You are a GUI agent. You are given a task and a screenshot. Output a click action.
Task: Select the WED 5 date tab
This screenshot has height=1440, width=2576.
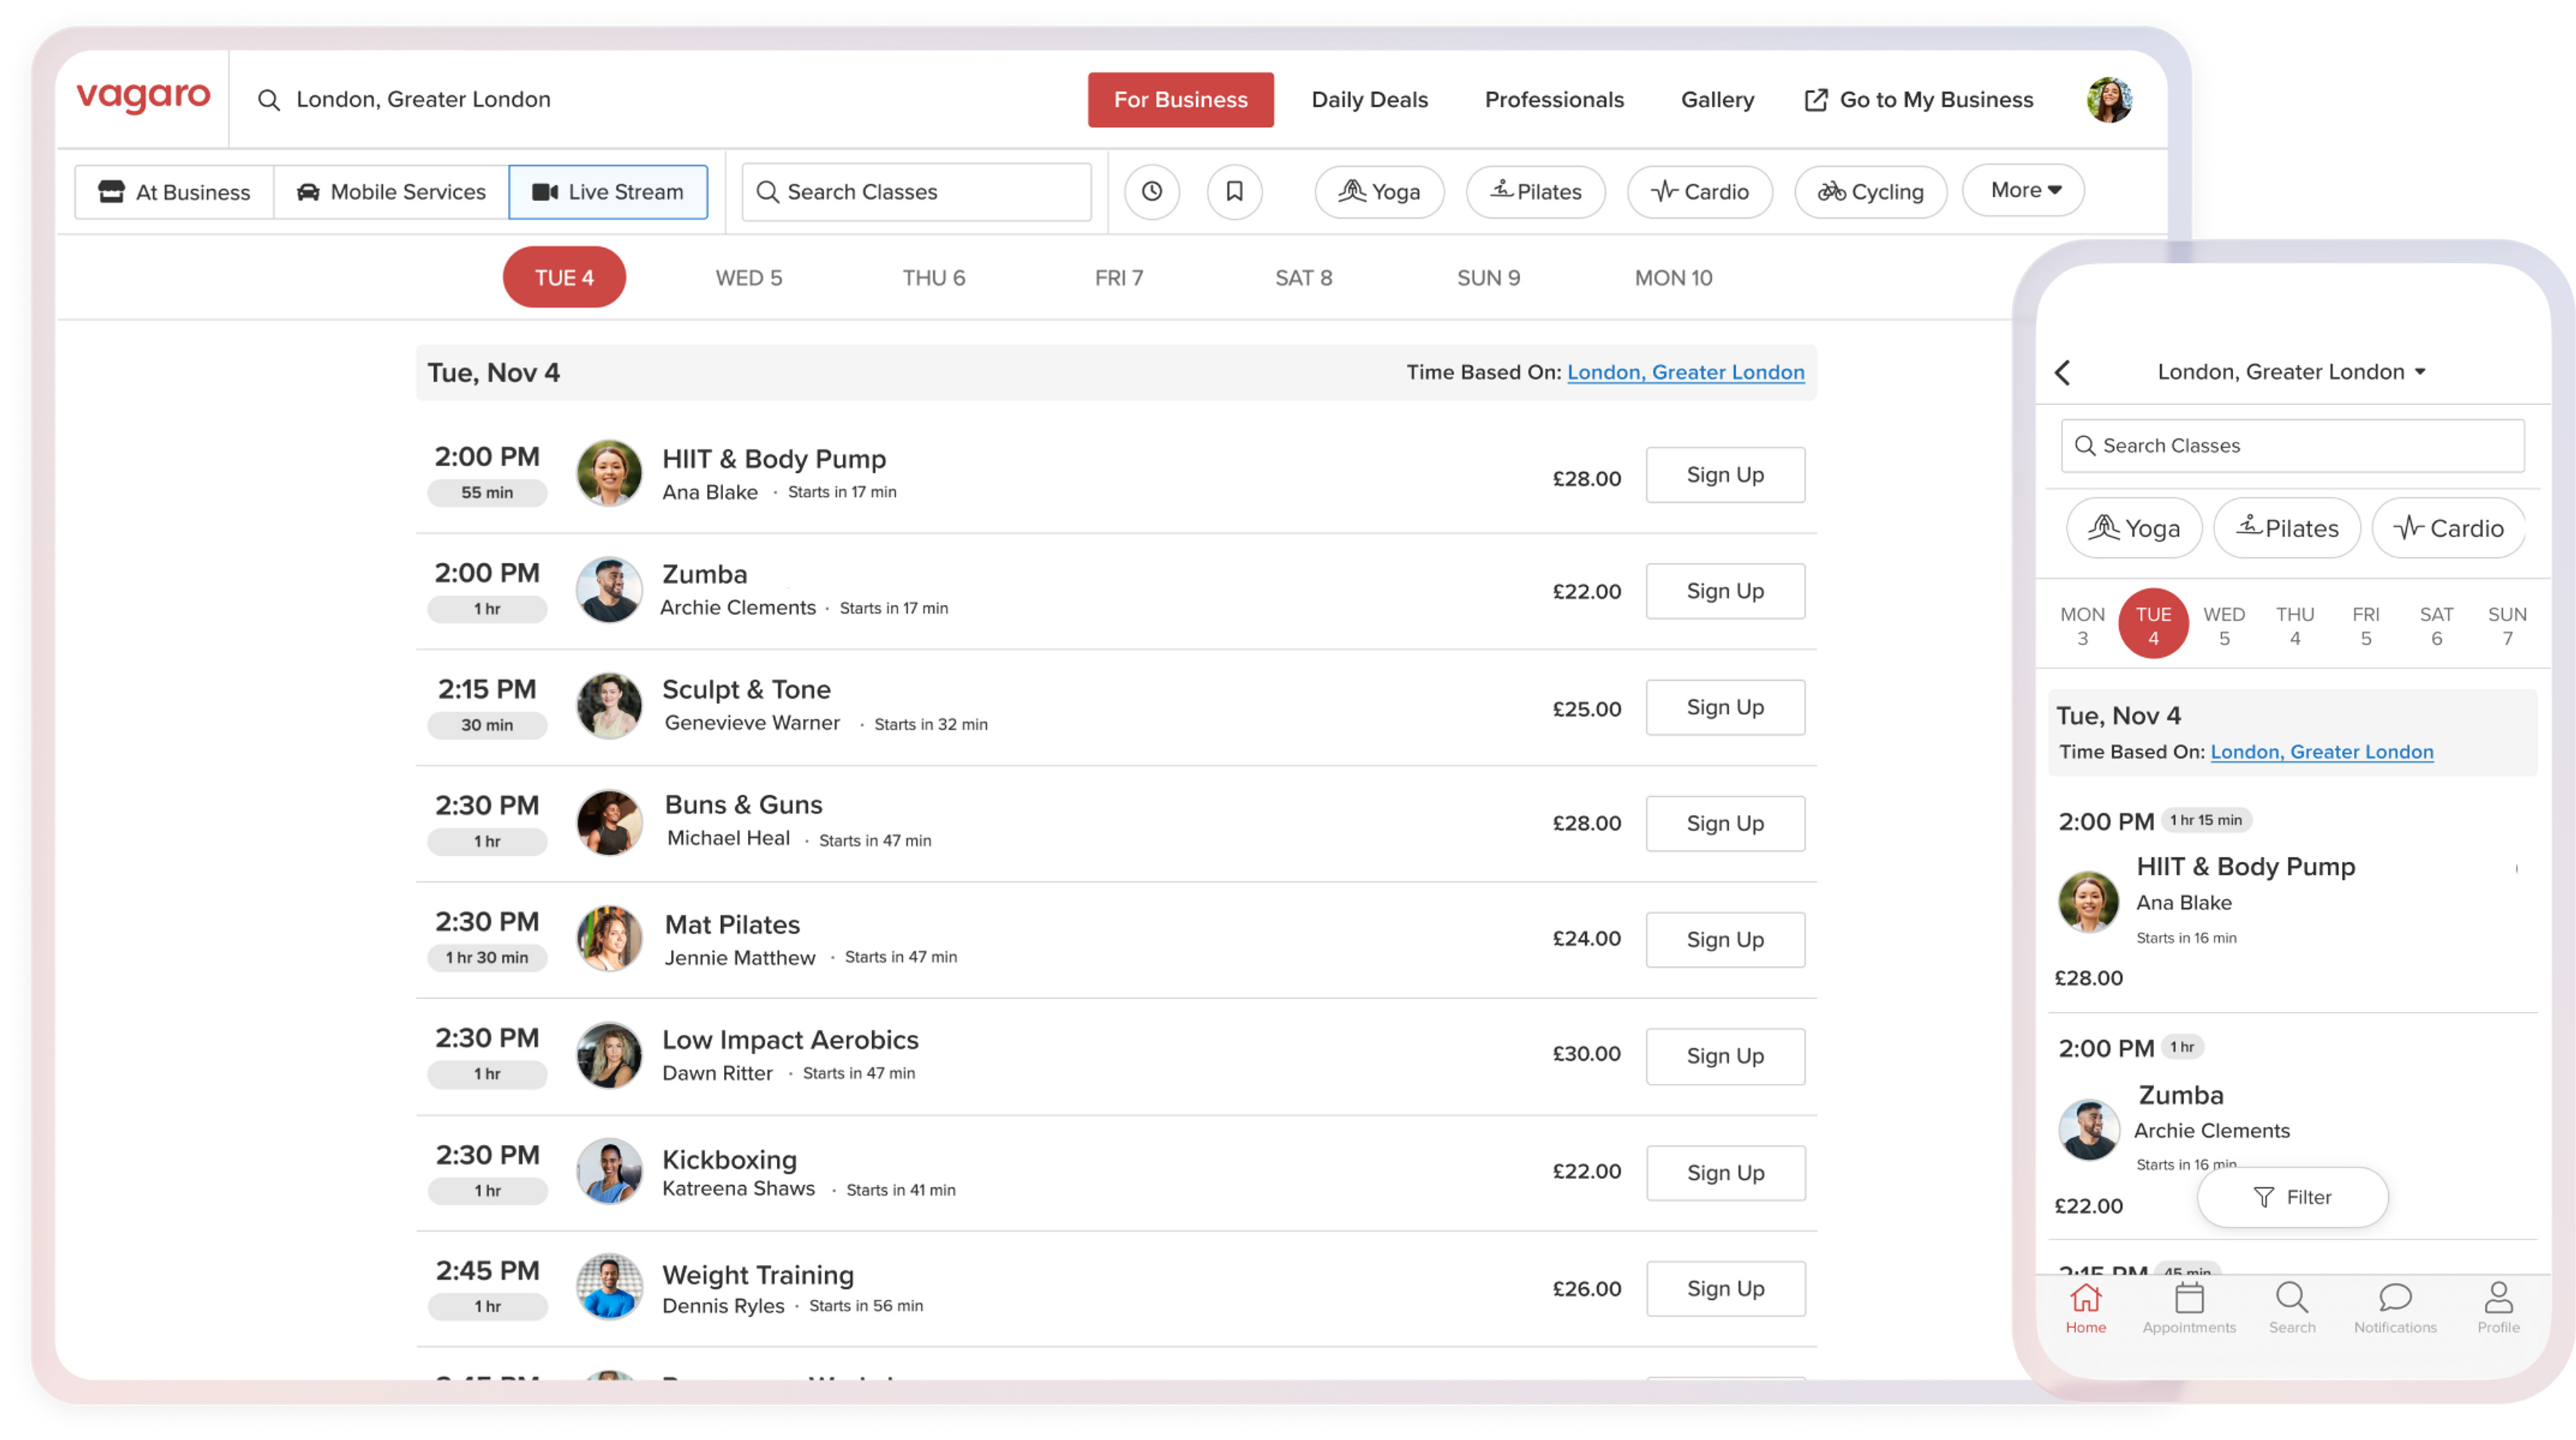point(749,278)
